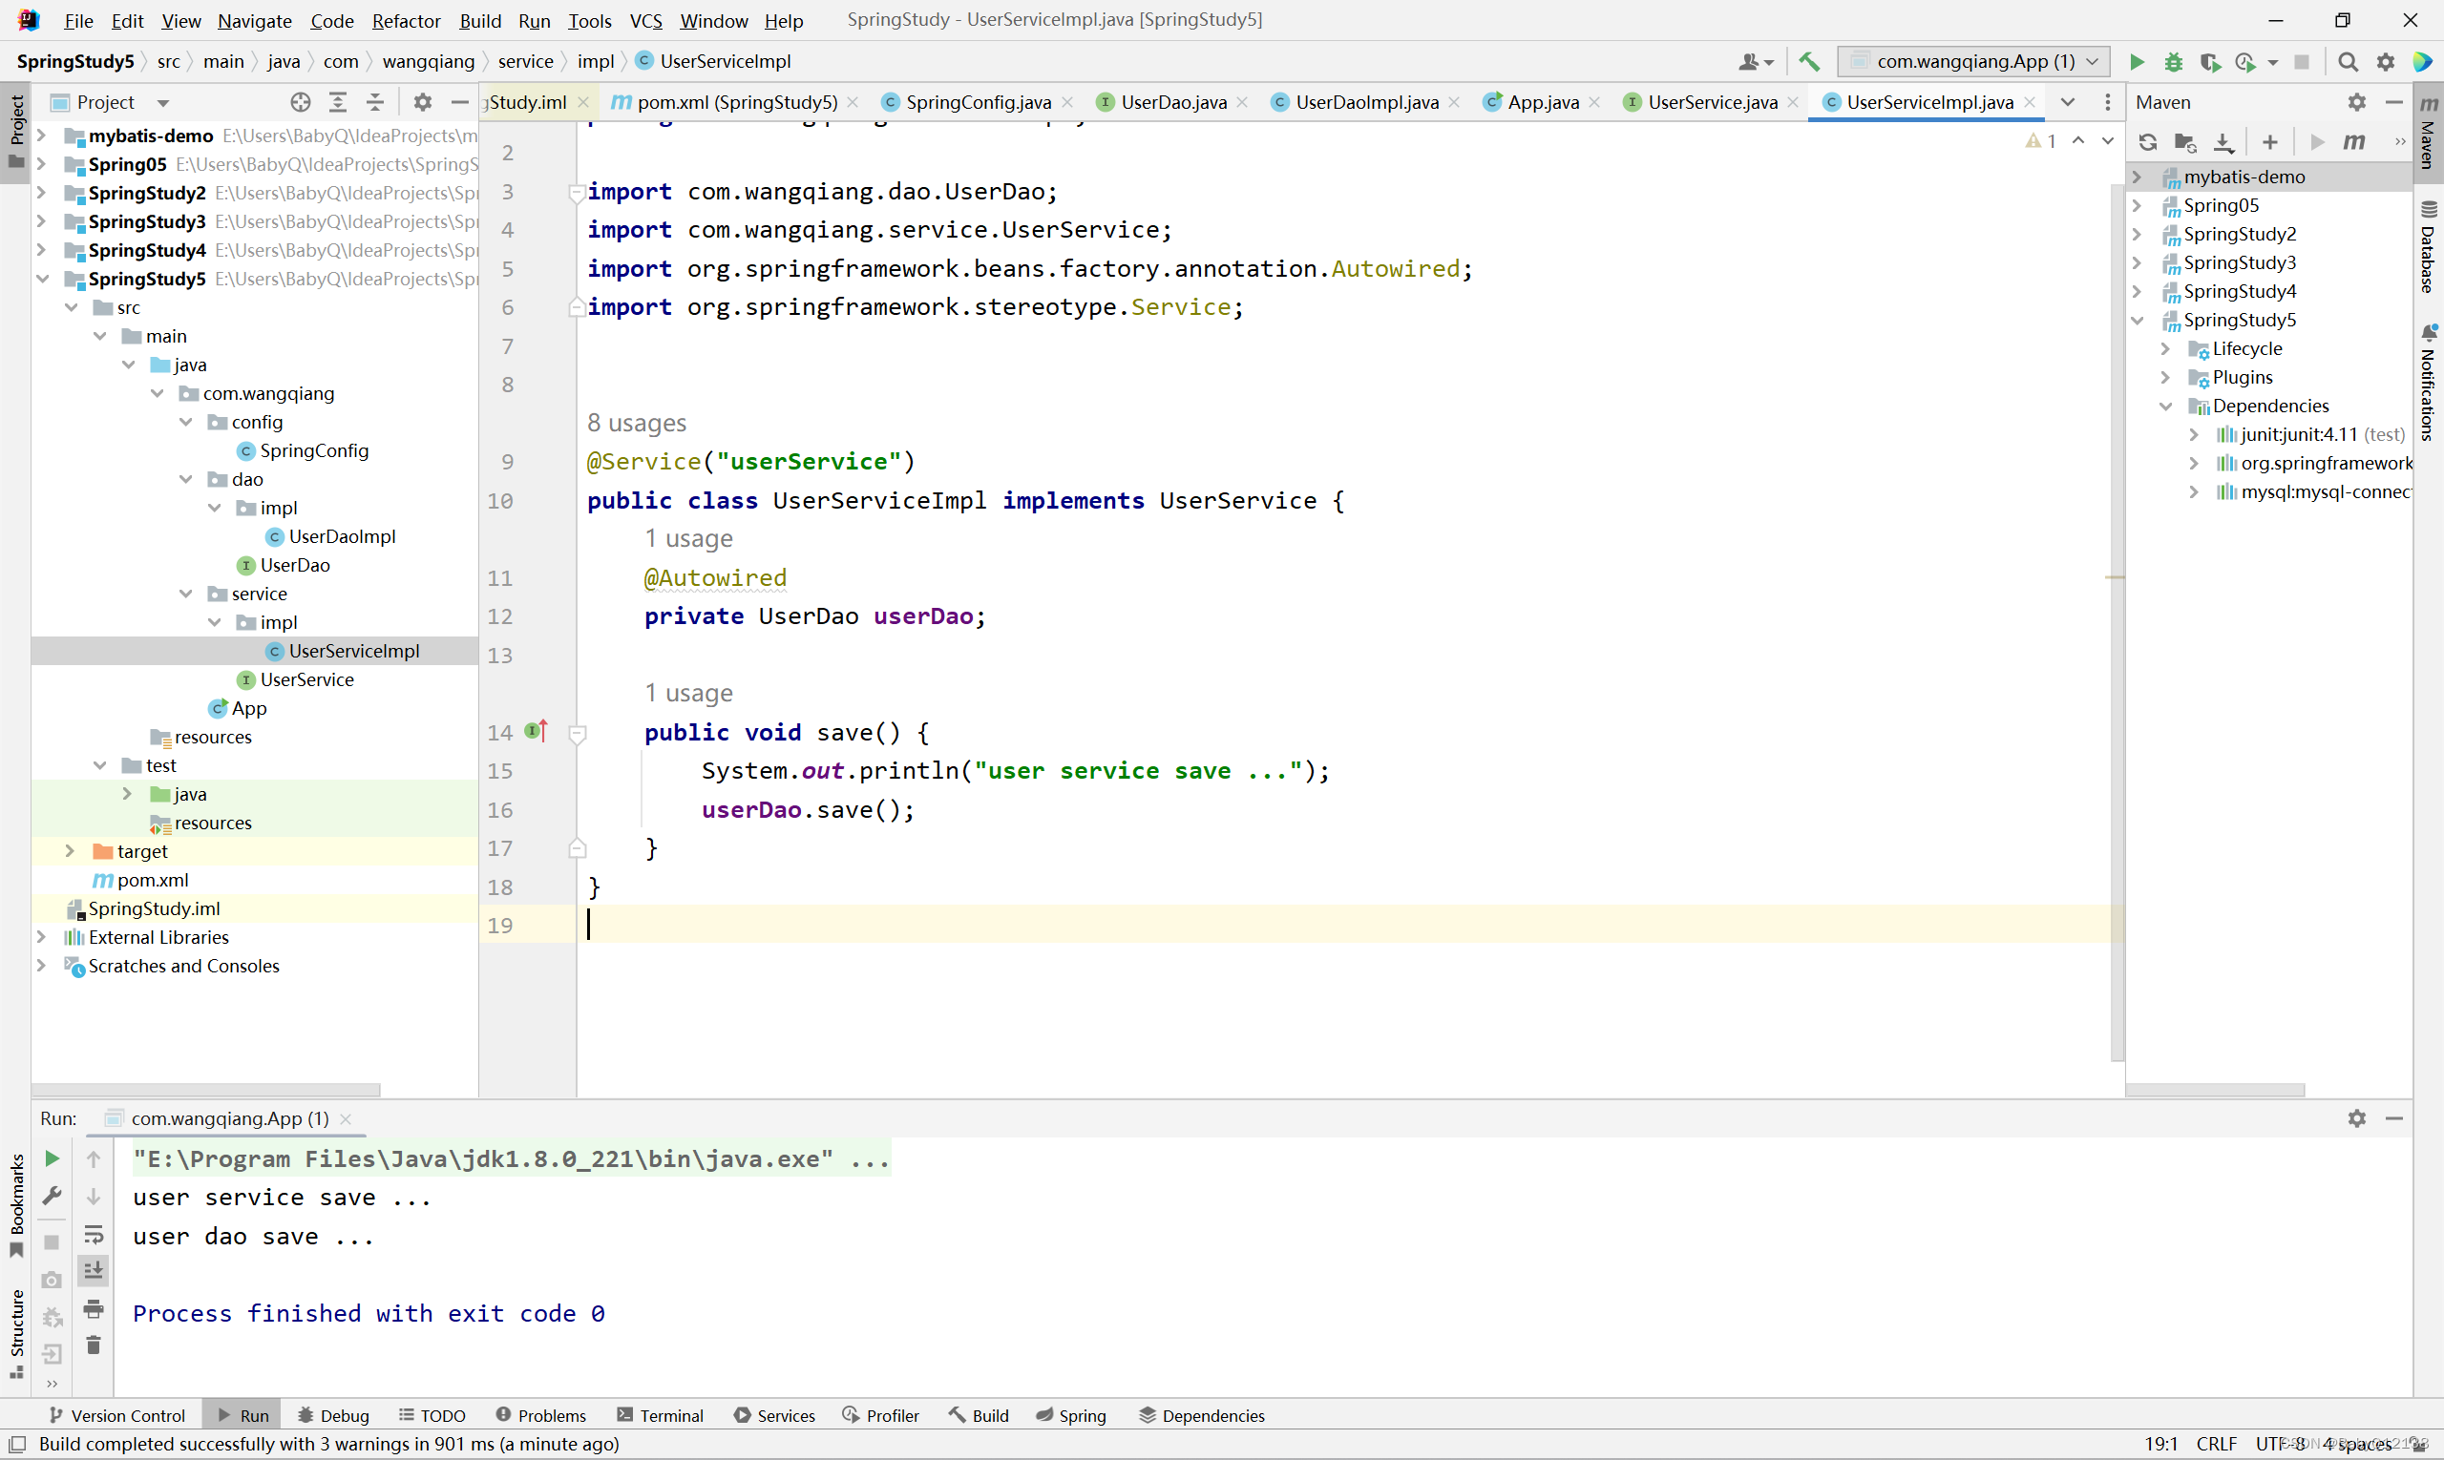2444x1460 pixels.
Task: Expand SpringStudy2 in Project tree
Action: pos(41,193)
